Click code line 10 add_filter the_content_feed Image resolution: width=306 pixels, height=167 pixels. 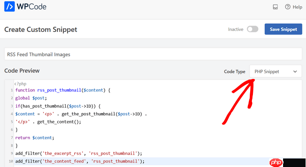coord(80,161)
